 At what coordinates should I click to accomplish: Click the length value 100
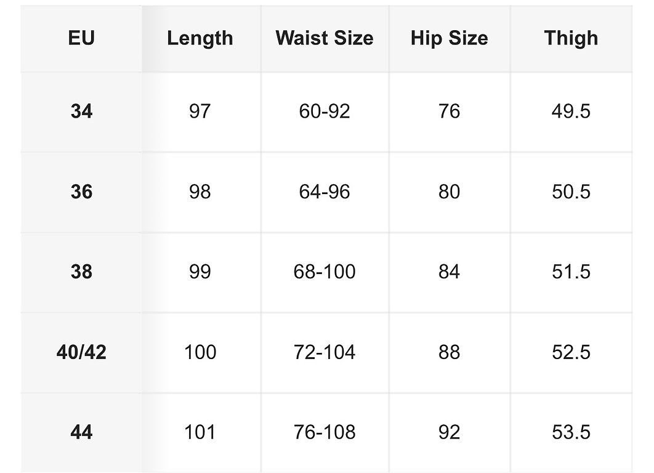tap(200, 352)
